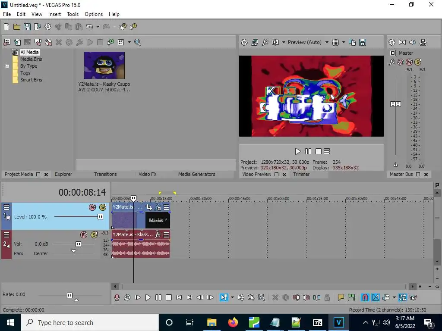Open Master Bus audio properties gear
442x331 pixels.
(x=392, y=42)
